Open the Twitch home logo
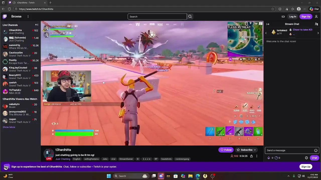 click(x=5, y=16)
